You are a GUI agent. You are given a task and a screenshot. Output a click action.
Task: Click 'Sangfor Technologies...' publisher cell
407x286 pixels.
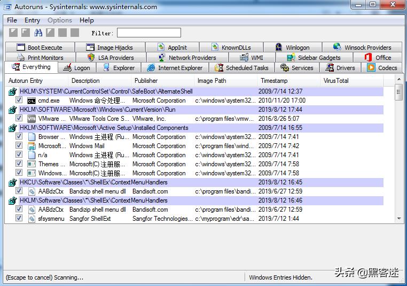pyautogui.click(x=162, y=219)
